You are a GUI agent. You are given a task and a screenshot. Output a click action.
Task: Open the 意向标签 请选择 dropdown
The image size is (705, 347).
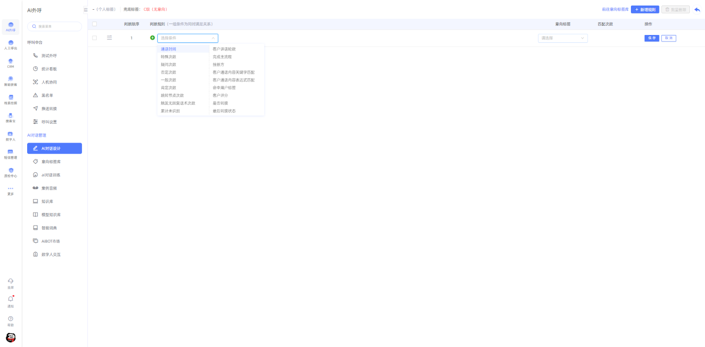562,38
